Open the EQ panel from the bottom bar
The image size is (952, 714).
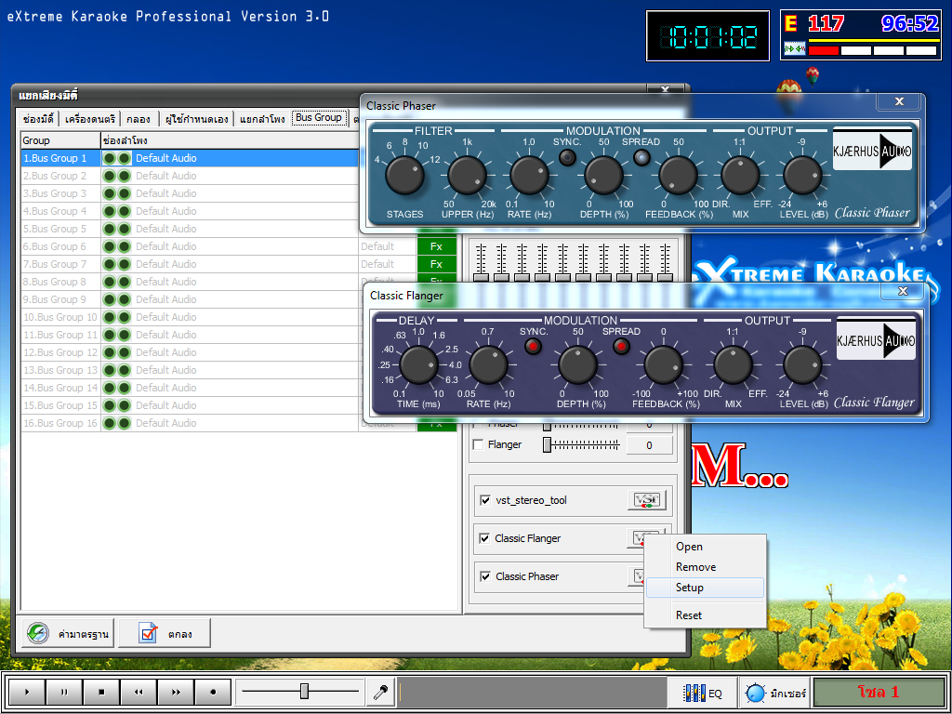pos(702,692)
